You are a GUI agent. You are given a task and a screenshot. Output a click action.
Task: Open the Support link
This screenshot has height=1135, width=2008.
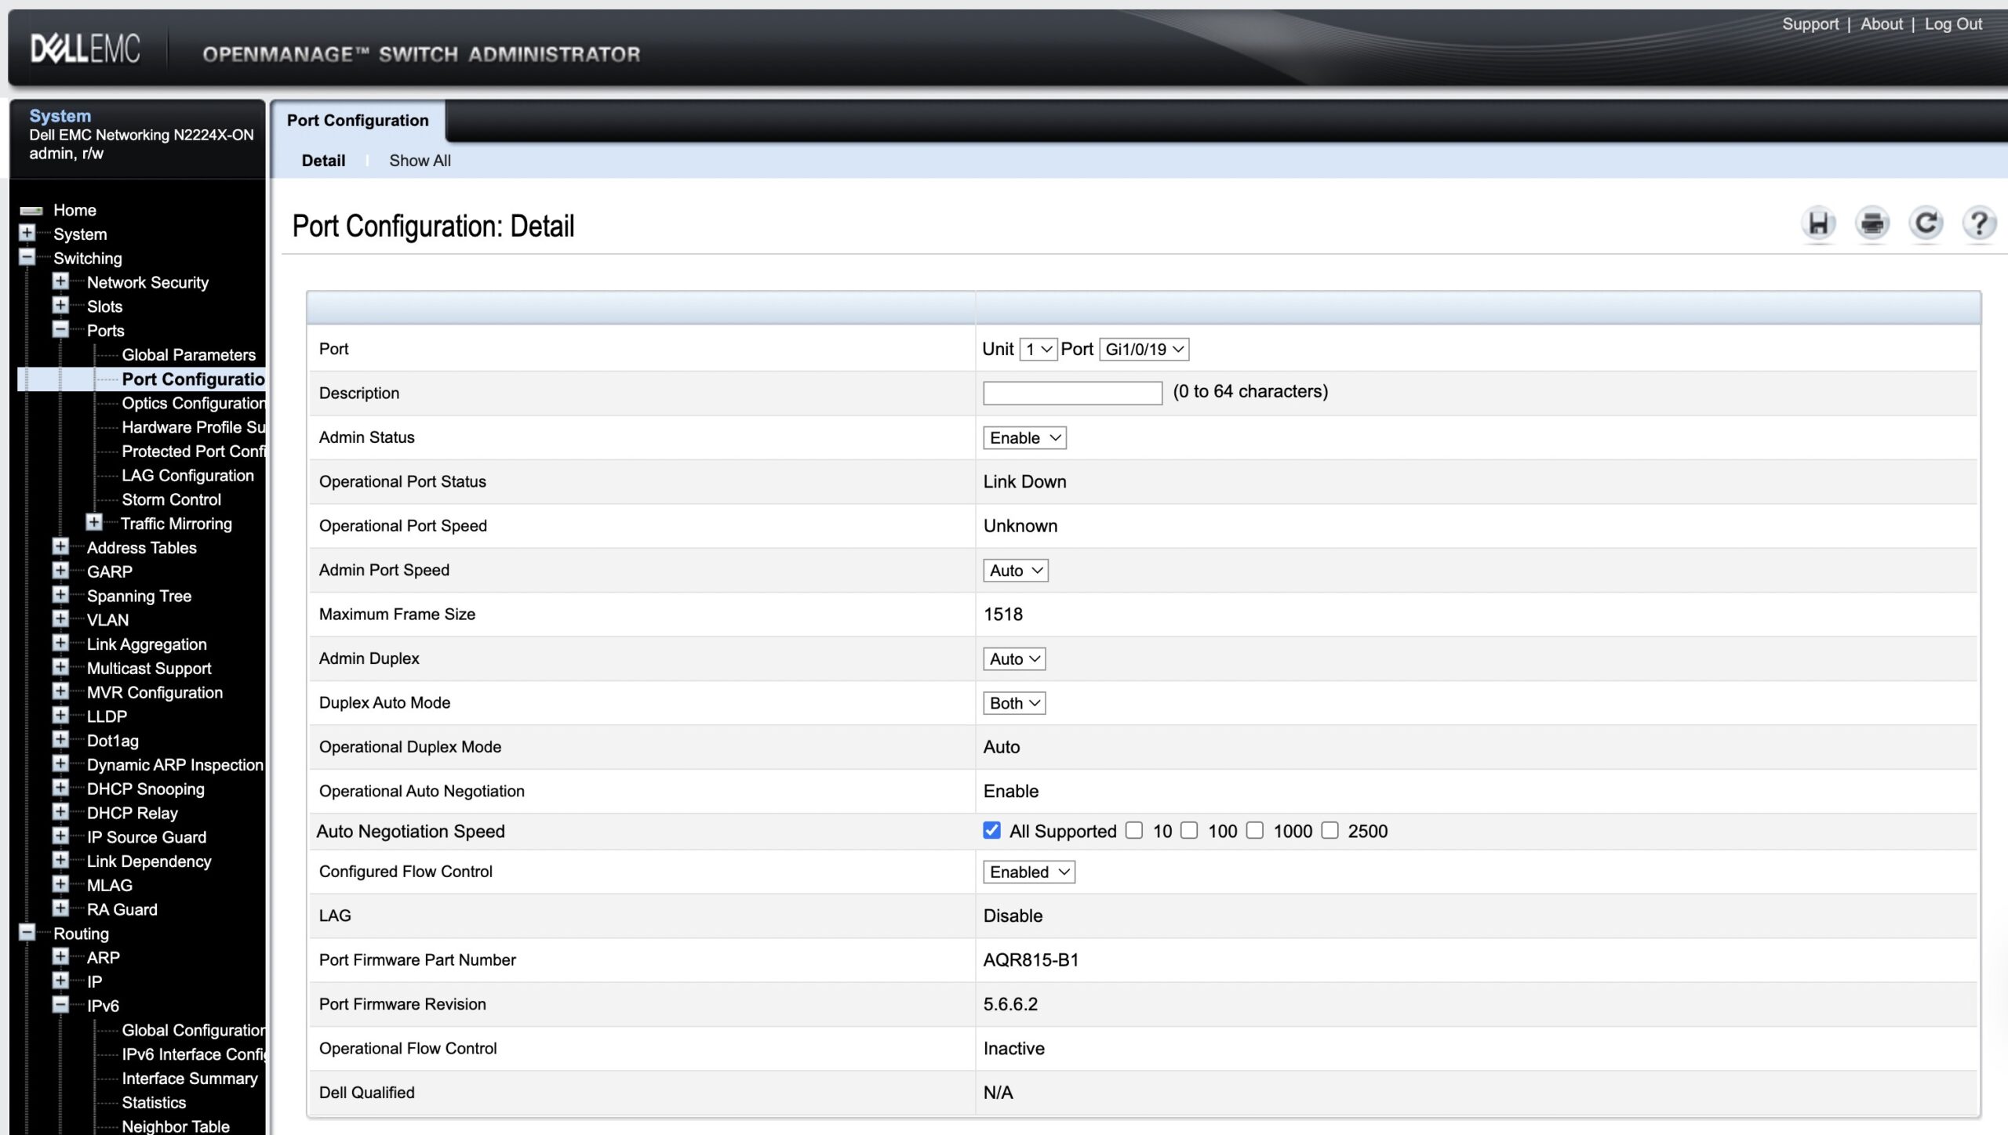pos(1810,24)
